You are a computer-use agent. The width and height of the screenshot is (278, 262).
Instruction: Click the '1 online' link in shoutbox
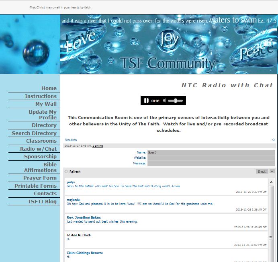[x=98, y=146]
